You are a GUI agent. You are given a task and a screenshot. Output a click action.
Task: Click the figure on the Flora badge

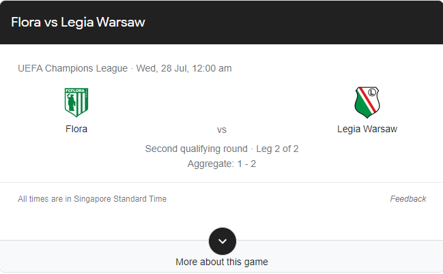click(x=71, y=102)
